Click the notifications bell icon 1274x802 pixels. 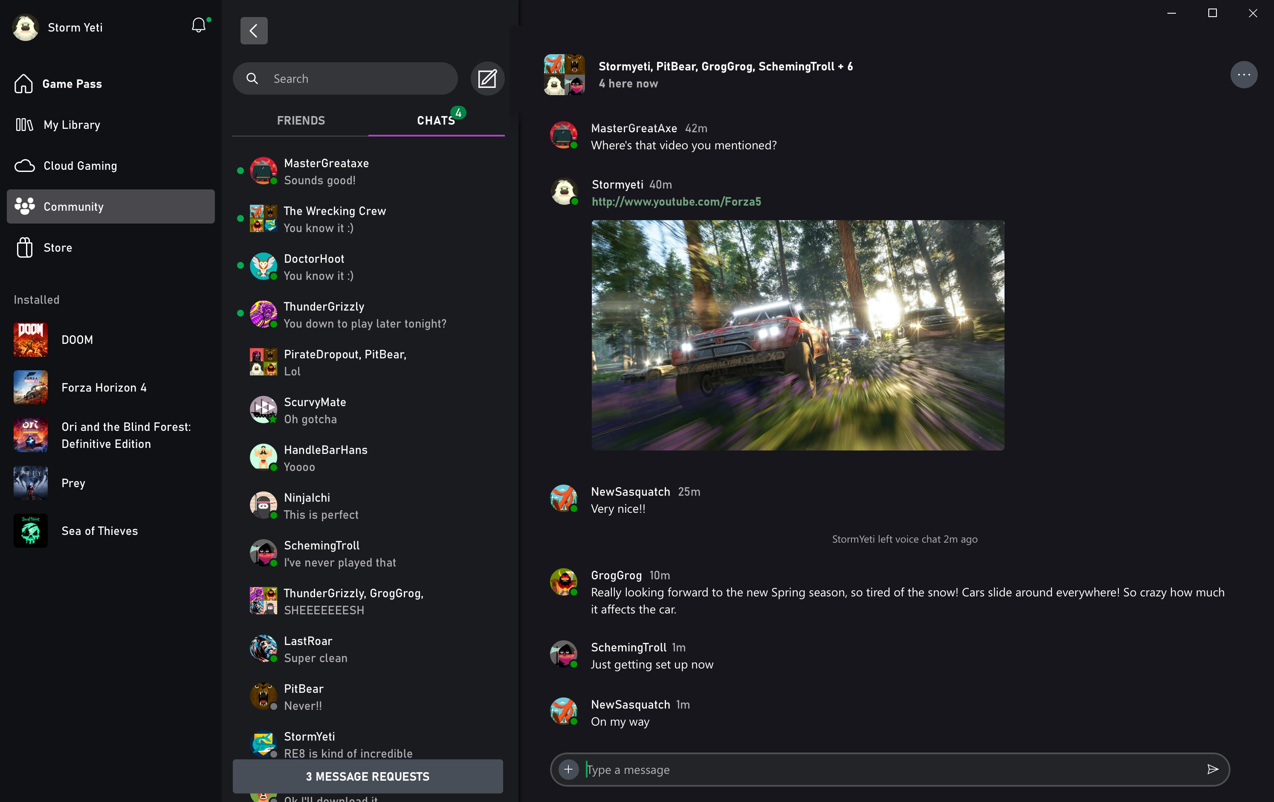(x=199, y=27)
